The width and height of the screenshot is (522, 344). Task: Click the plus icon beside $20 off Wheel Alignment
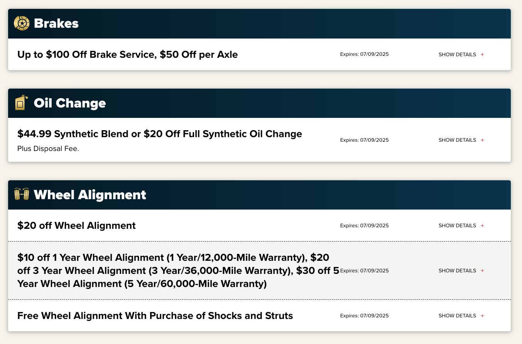tap(482, 226)
